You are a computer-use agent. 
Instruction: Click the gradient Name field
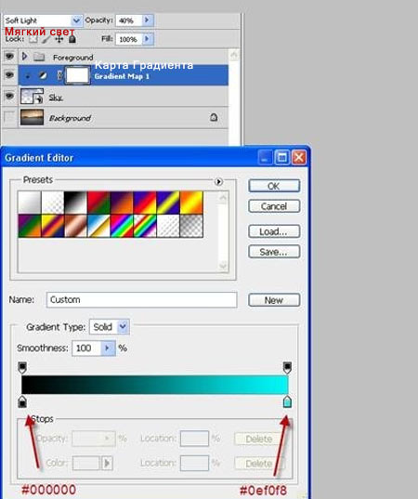point(141,300)
